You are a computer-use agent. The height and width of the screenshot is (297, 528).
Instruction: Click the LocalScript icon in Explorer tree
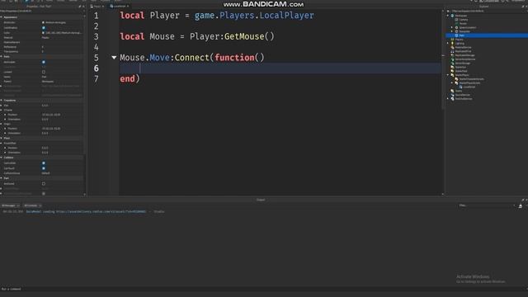(x=460, y=87)
